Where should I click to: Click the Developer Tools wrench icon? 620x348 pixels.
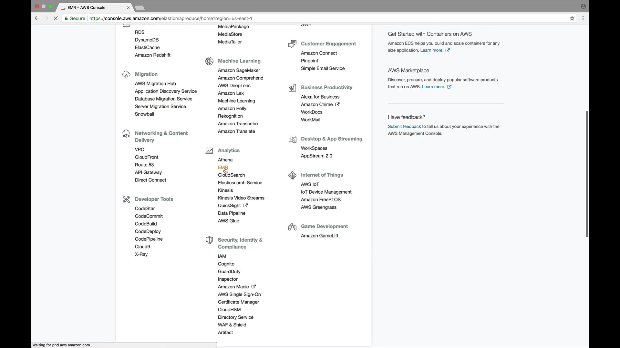click(126, 199)
